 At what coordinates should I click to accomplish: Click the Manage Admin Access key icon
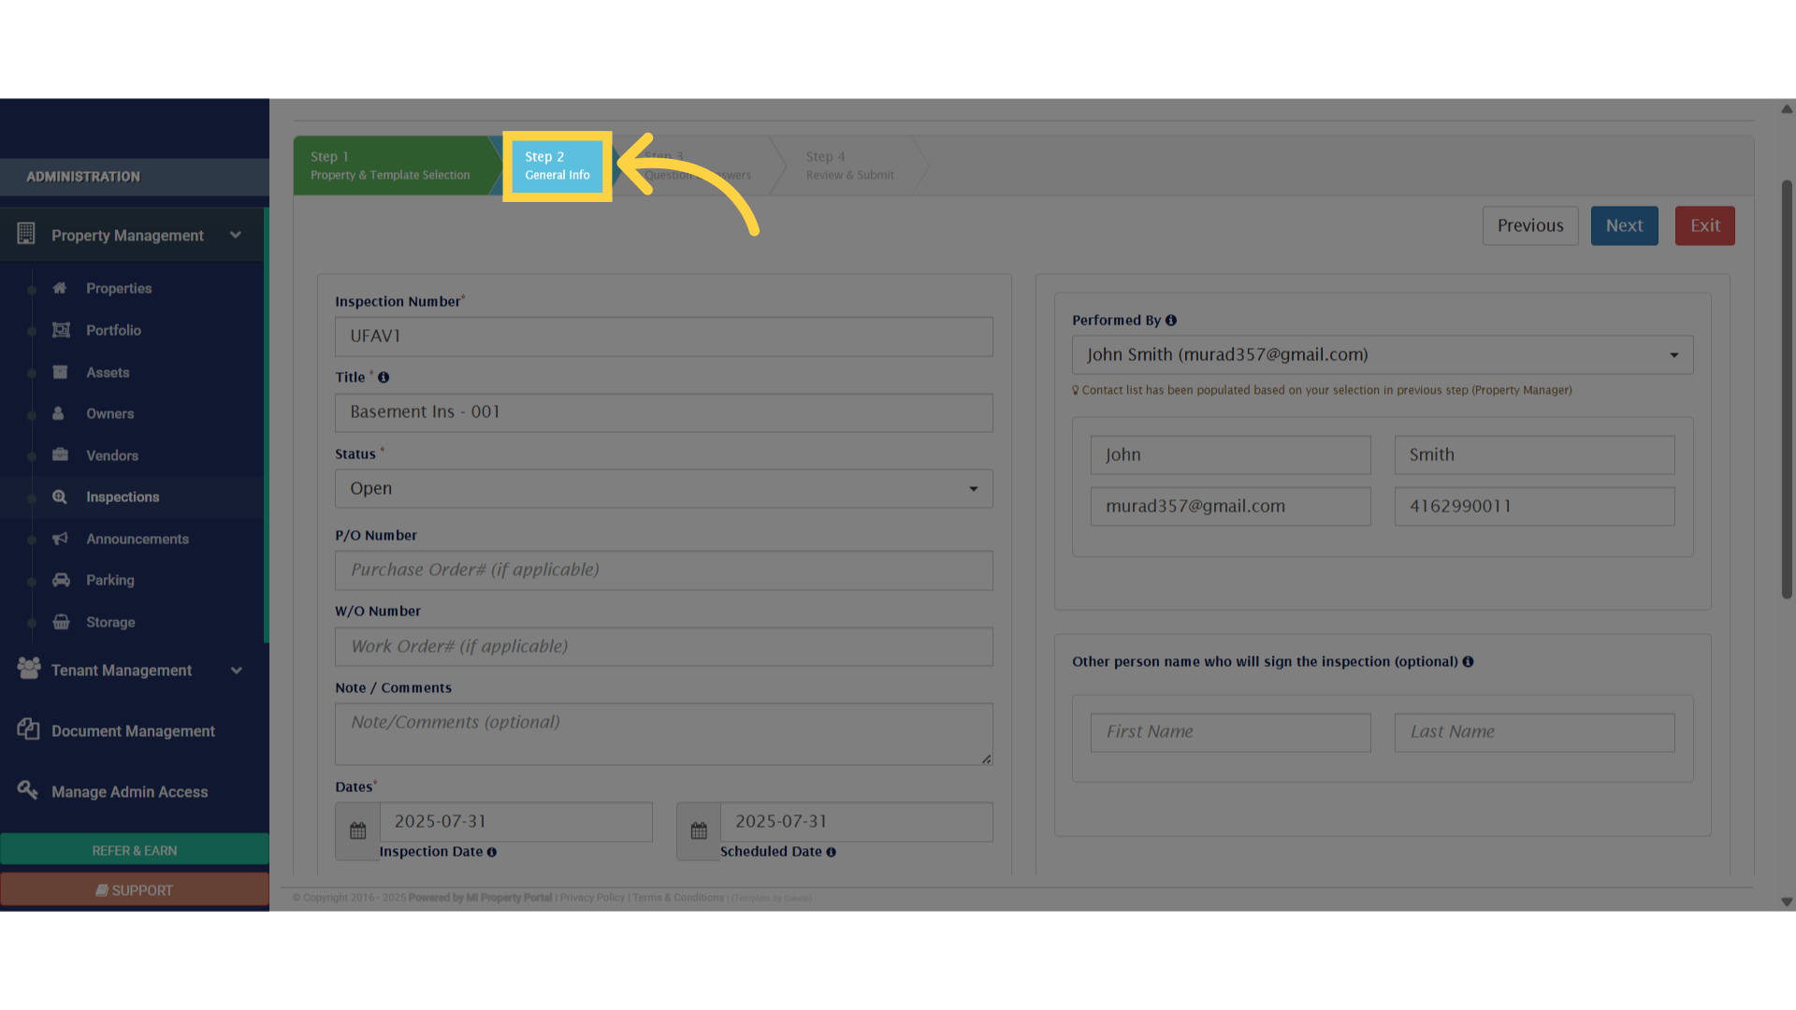click(x=27, y=790)
